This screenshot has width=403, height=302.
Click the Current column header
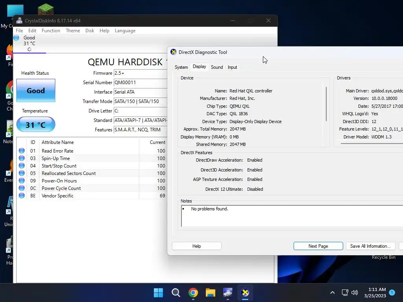pyautogui.click(x=153, y=142)
